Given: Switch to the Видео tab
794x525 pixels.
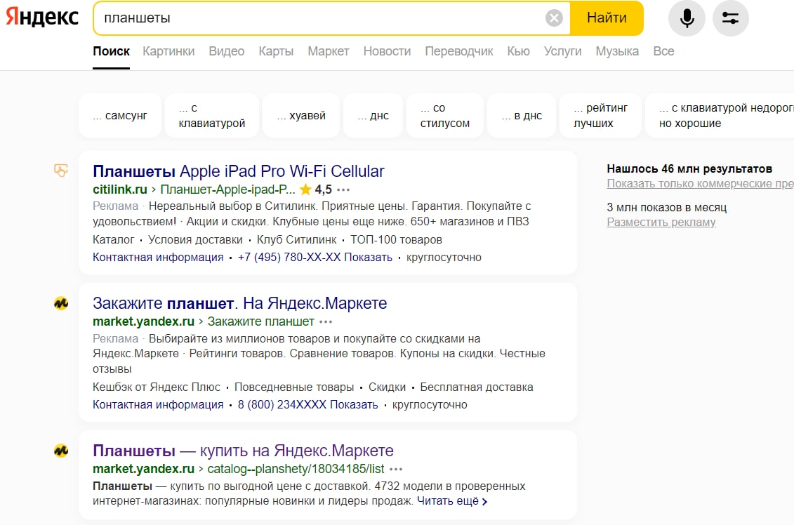Looking at the screenshot, I should [x=226, y=51].
